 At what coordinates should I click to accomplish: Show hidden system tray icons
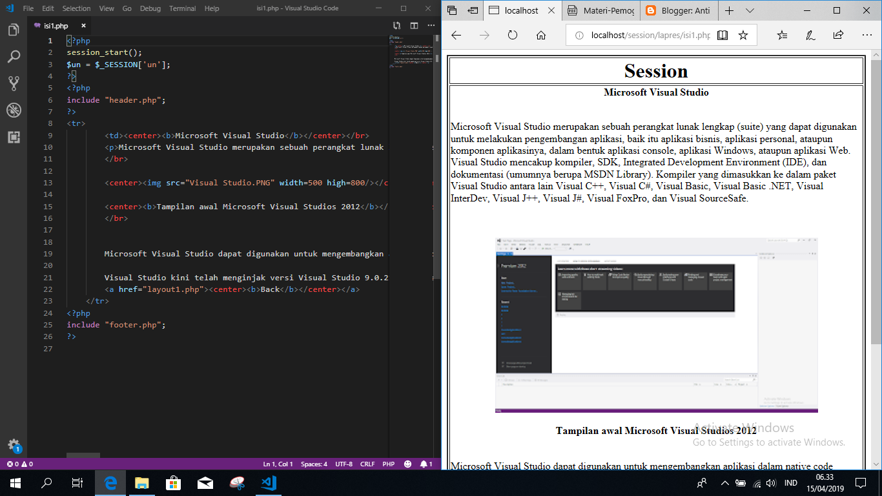(724, 483)
